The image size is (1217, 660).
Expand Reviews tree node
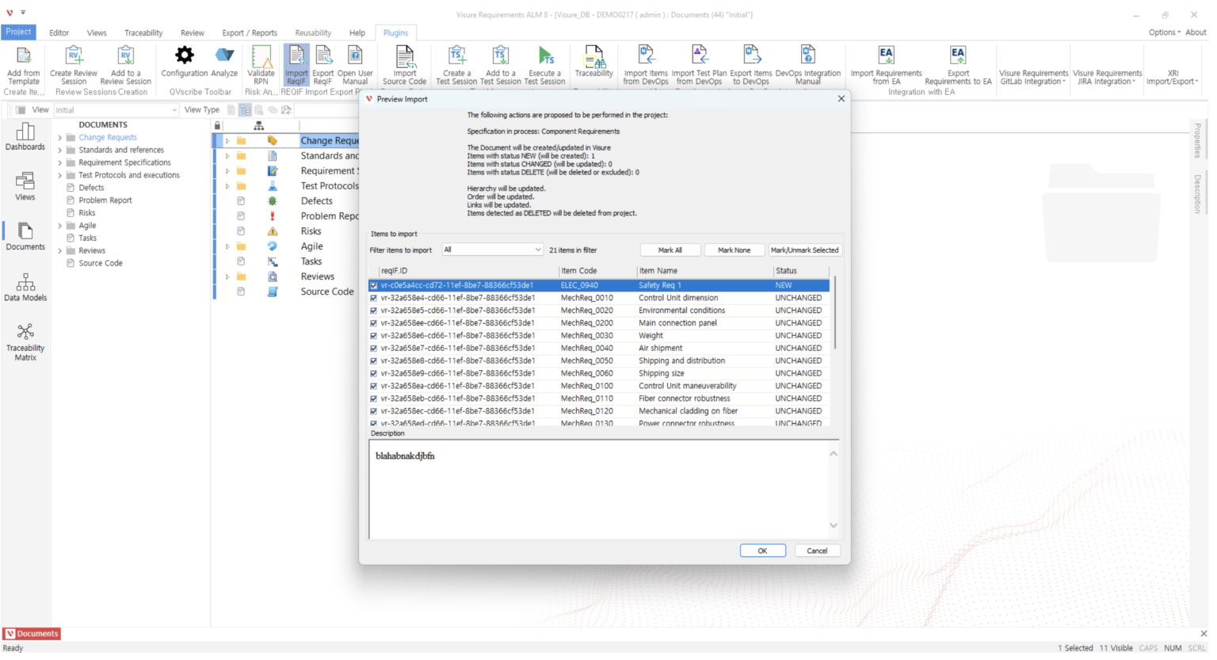click(x=59, y=251)
